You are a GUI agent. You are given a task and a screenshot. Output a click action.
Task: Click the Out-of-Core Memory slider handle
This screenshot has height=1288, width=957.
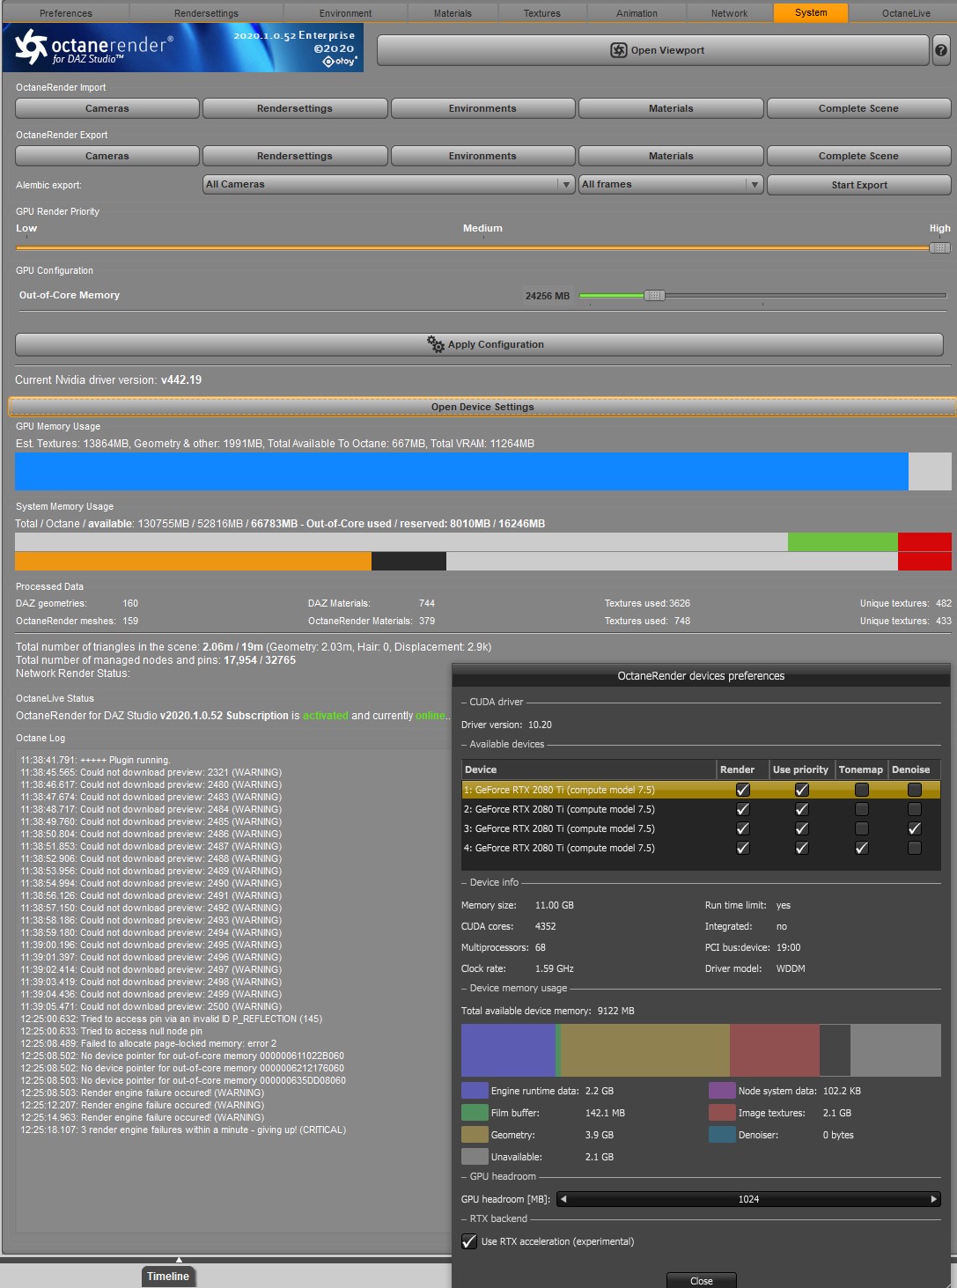pyautogui.click(x=654, y=296)
